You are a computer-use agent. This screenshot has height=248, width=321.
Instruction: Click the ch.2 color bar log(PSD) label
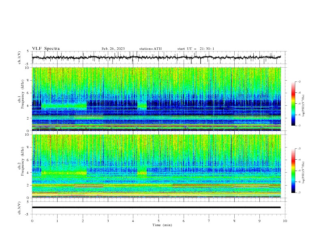pyautogui.click(x=303, y=172)
